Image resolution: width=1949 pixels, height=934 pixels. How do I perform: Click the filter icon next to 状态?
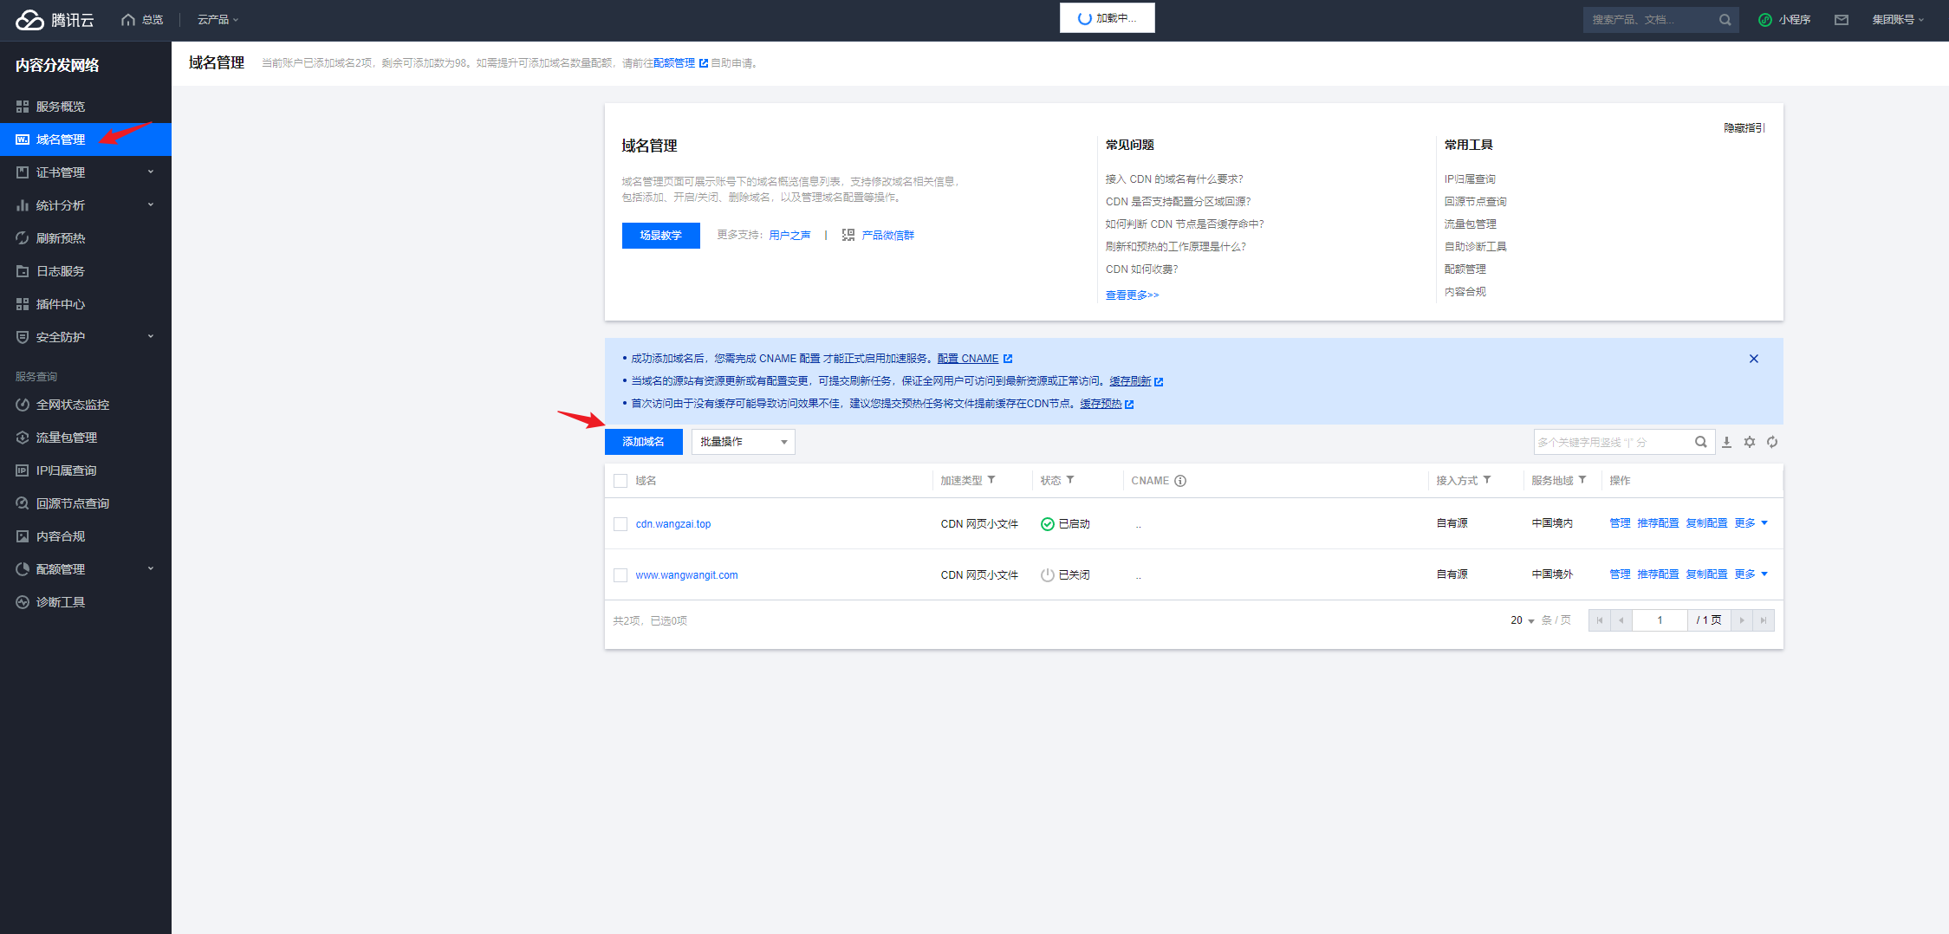(x=1070, y=480)
